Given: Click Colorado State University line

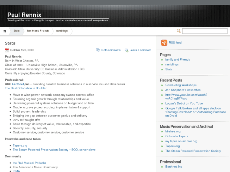Looking at the screenshot, I should point(45,69).
